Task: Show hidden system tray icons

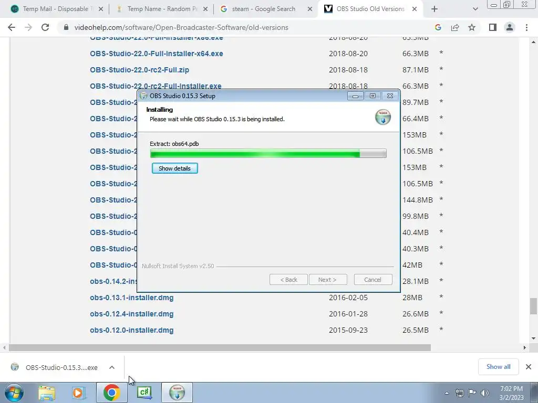Action: tap(447, 393)
